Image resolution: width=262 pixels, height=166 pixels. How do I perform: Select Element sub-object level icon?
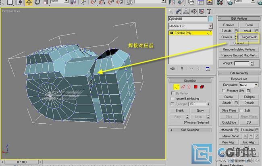point(202,87)
